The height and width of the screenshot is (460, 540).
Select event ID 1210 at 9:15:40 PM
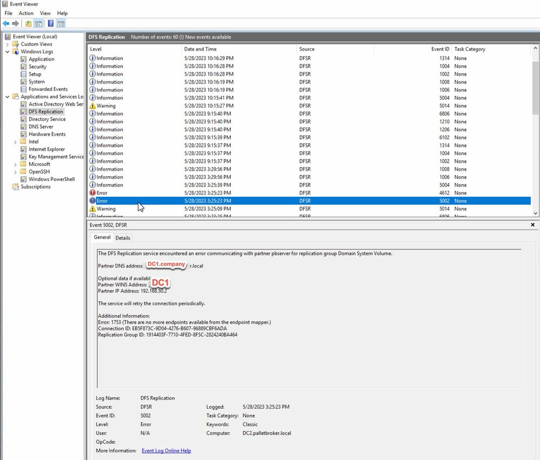310,122
